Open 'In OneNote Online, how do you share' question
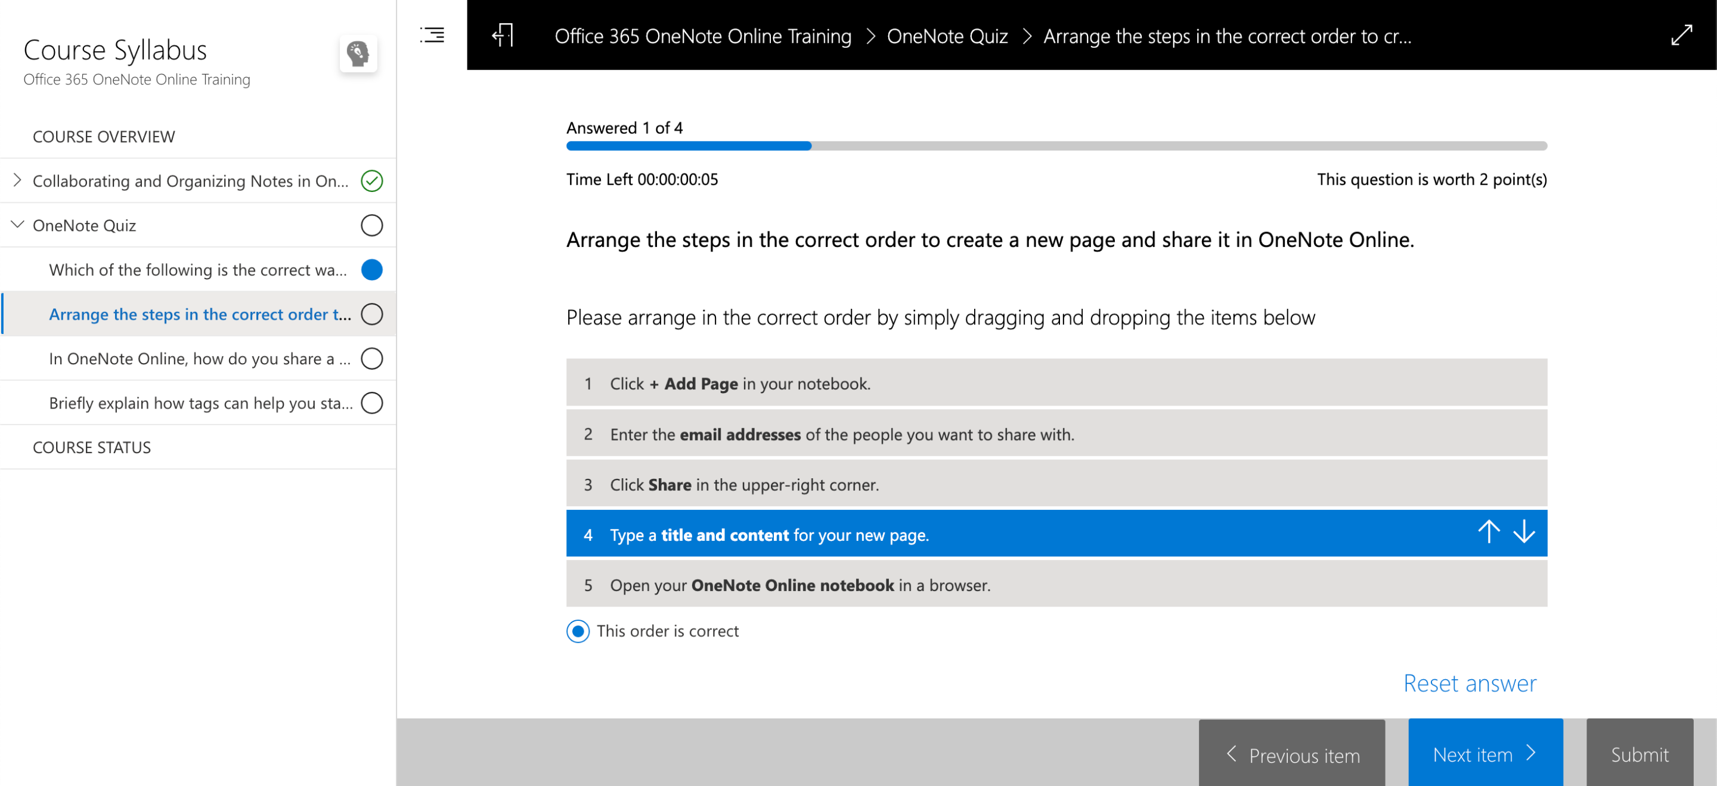Screen dimensions: 1717x786 [199, 358]
